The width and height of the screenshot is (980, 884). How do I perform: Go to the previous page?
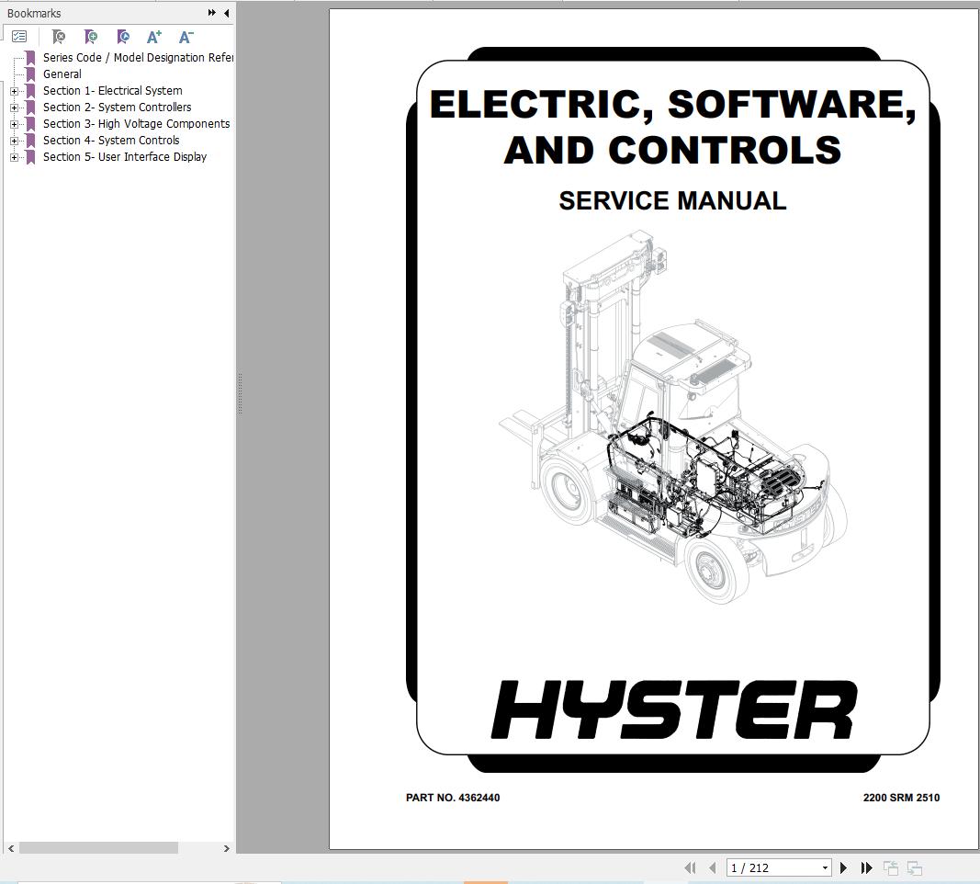coord(713,867)
